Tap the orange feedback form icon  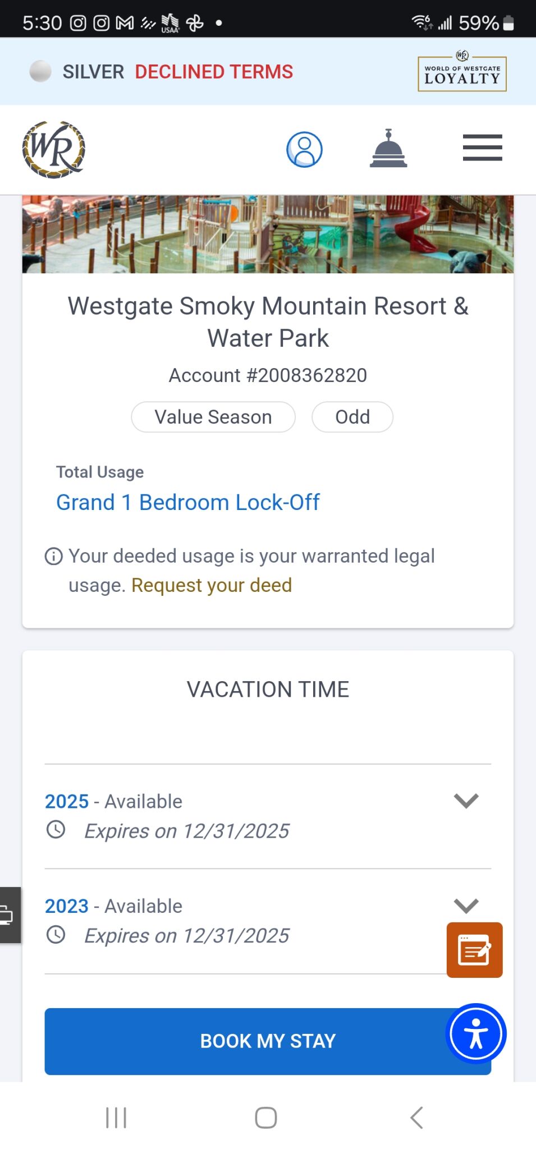coord(474,950)
